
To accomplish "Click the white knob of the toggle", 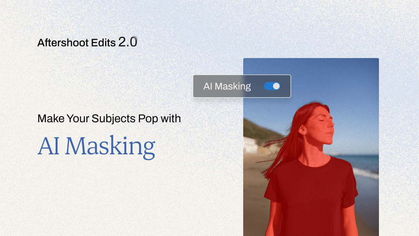I will coord(276,86).
